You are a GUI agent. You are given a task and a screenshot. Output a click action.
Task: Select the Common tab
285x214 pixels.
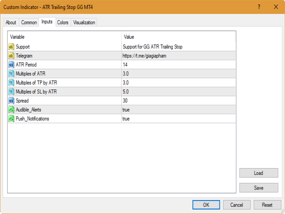[29, 23]
